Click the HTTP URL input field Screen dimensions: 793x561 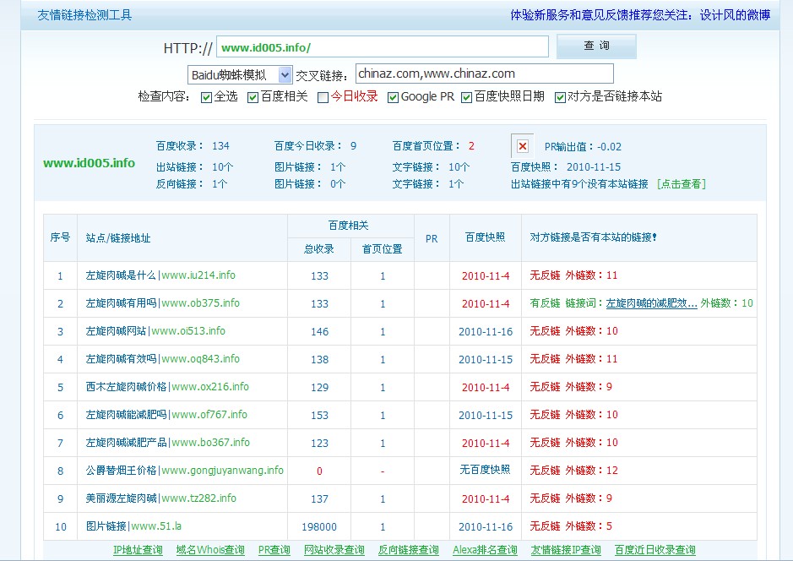[x=382, y=47]
